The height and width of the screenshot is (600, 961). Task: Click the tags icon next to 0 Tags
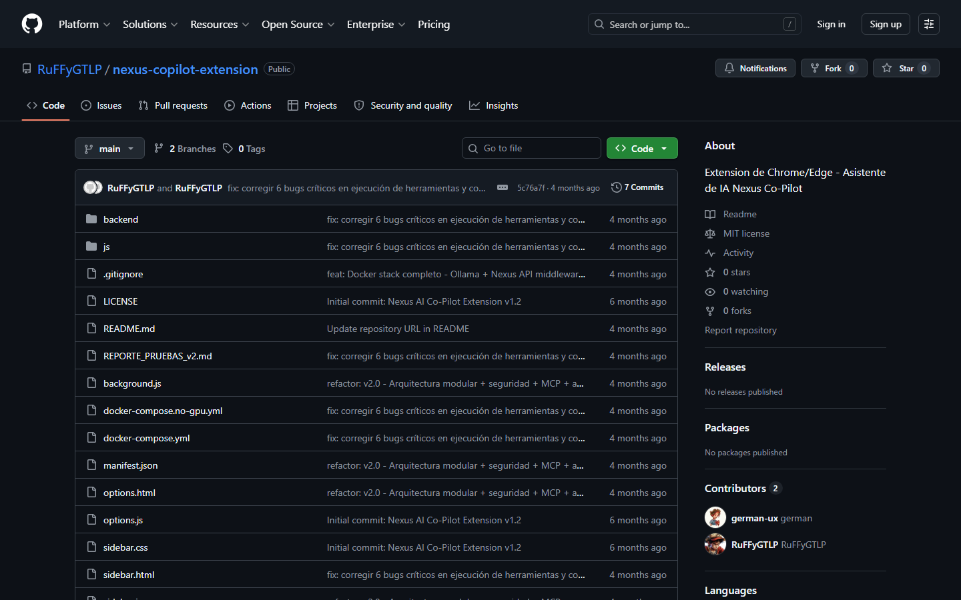228,149
